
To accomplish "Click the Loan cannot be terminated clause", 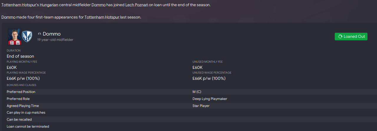I will click(x=28, y=127).
